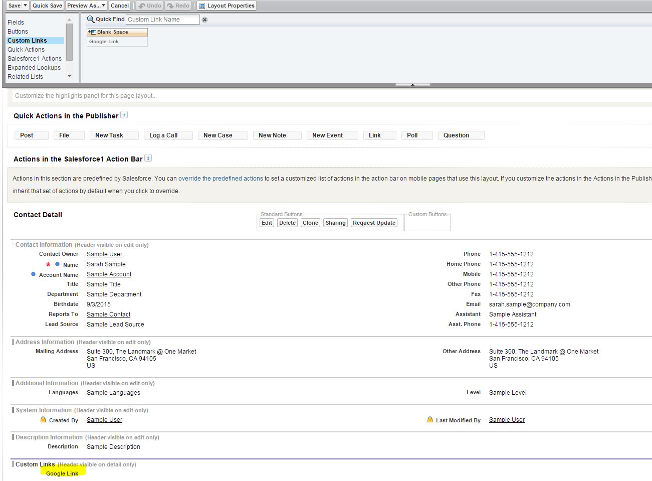Open info icon beside Quick Actions in Publisher
This screenshot has height=481, width=652.
pyautogui.click(x=124, y=115)
